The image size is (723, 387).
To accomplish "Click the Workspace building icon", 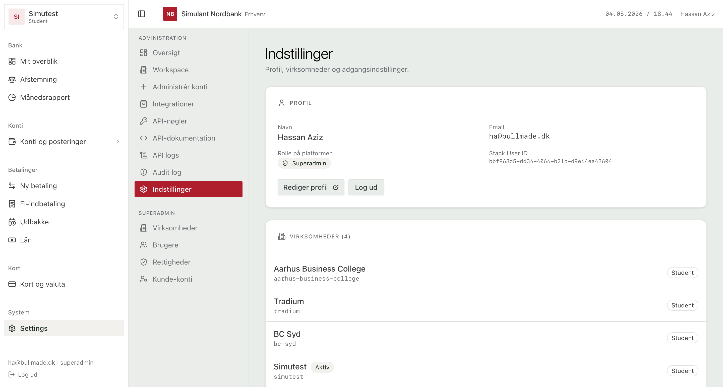I will pos(143,70).
